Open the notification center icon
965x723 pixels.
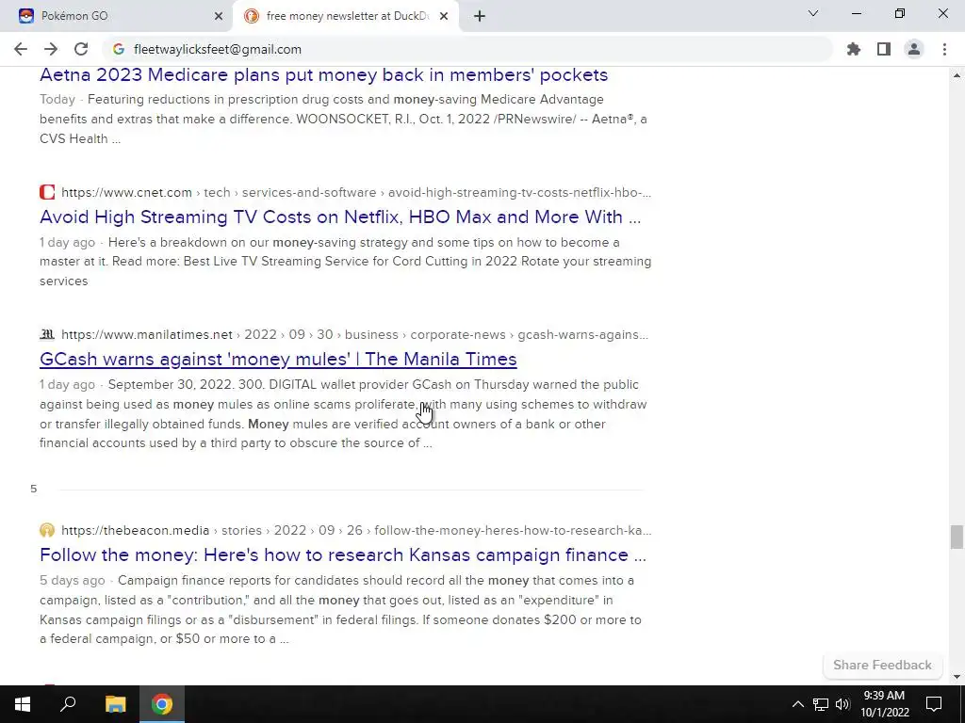click(x=934, y=704)
